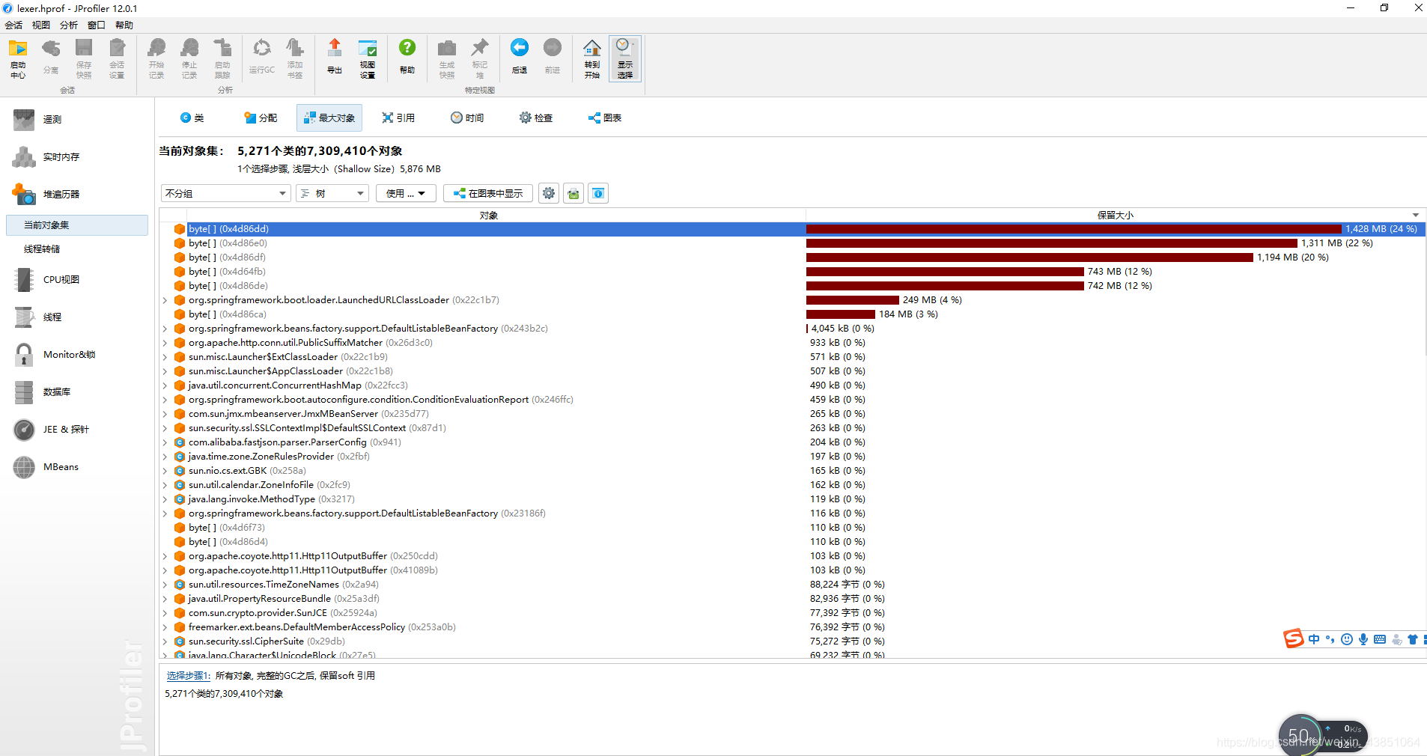Expand the sun.nio.cs.ext.GBK row
Image resolution: width=1427 pixels, height=756 pixels.
pos(165,471)
